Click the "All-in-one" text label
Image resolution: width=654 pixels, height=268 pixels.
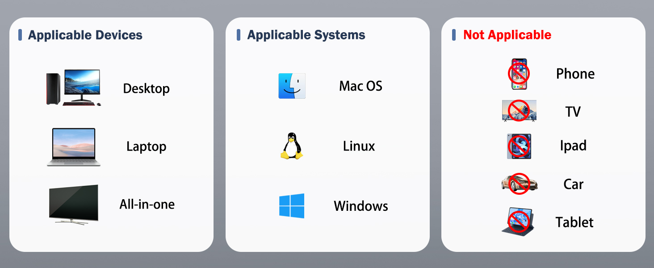[147, 205]
